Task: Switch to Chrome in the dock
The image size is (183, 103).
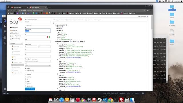Action: click(x=110, y=100)
